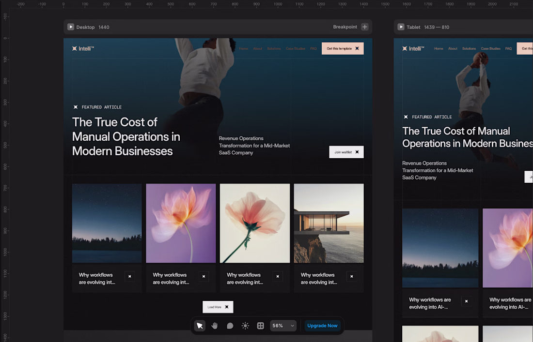The height and width of the screenshot is (342, 533).
Task: Play the Tablet breakpoint preview
Action: [401, 27]
